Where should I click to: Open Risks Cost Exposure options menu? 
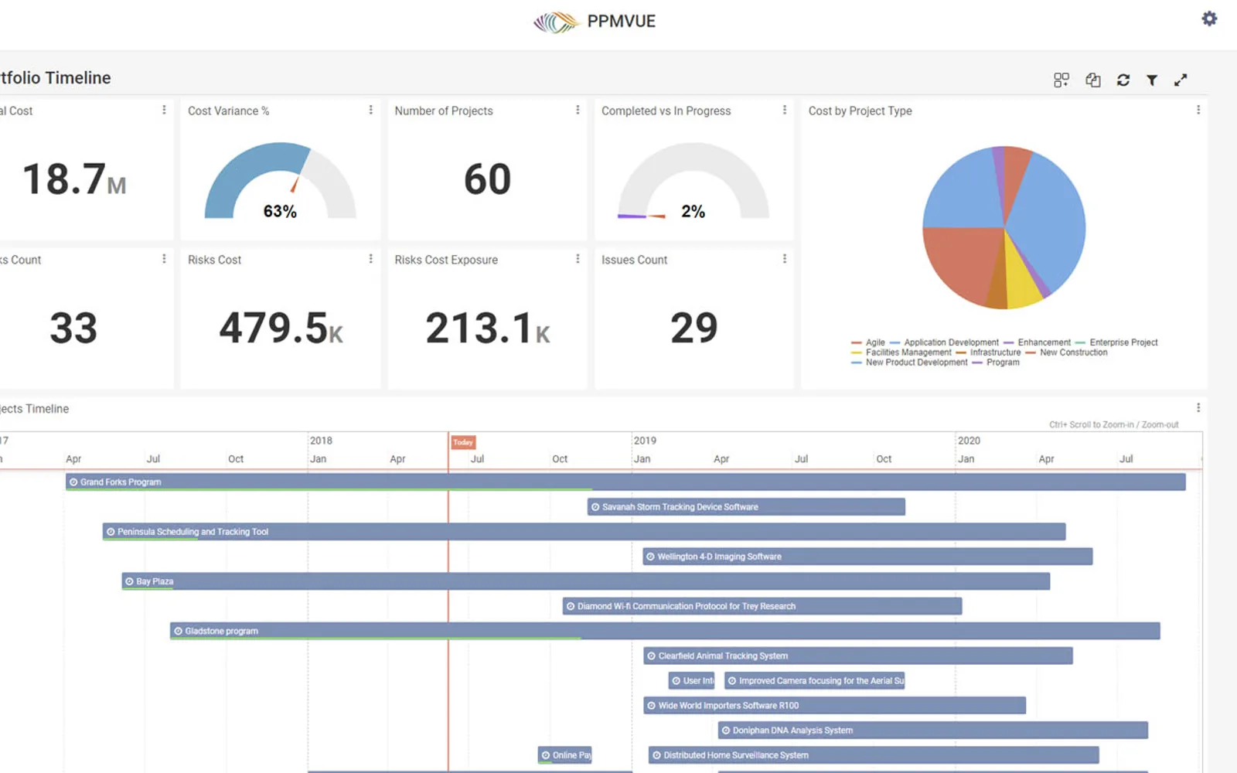(x=578, y=259)
